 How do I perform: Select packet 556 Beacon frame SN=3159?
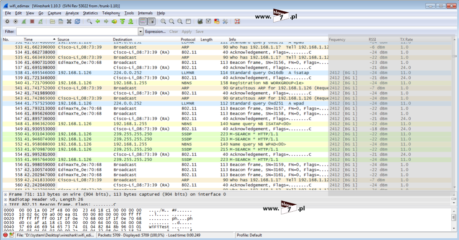click(227, 165)
